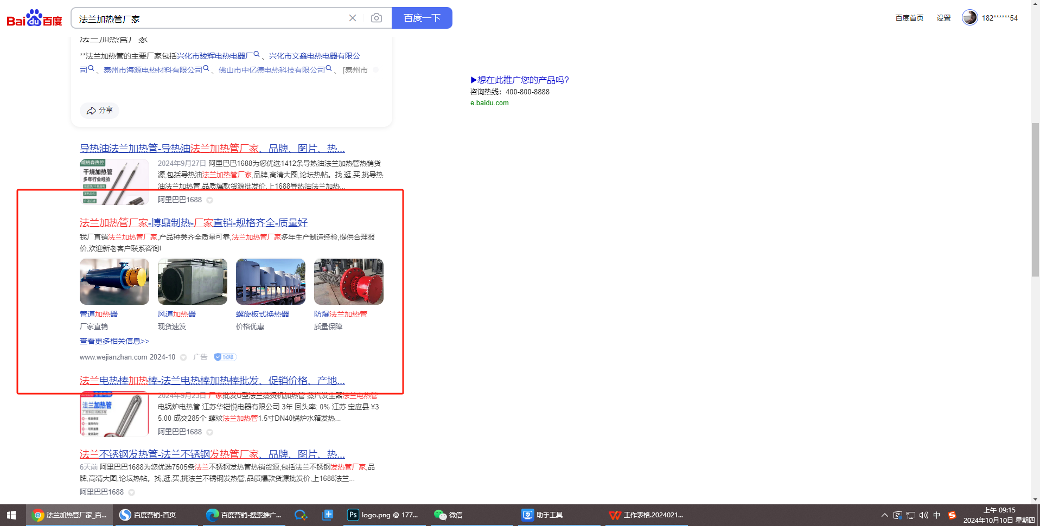Switch to the 助手工具 taskbar window
This screenshot has width=1040, height=526.
559,515
